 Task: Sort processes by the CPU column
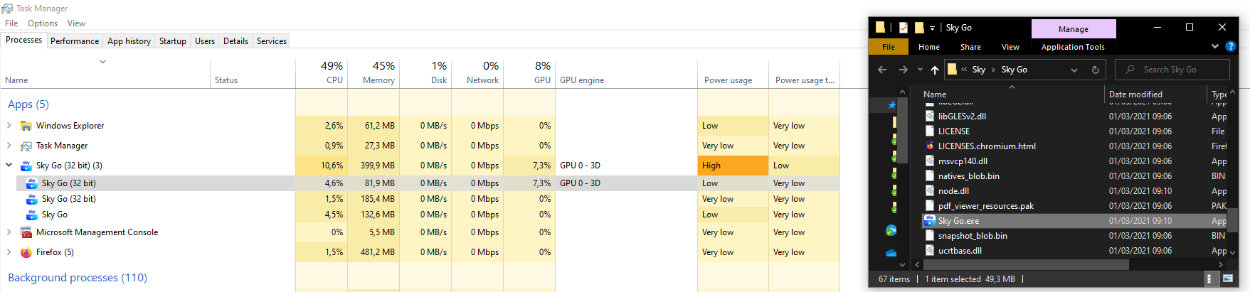pos(322,72)
